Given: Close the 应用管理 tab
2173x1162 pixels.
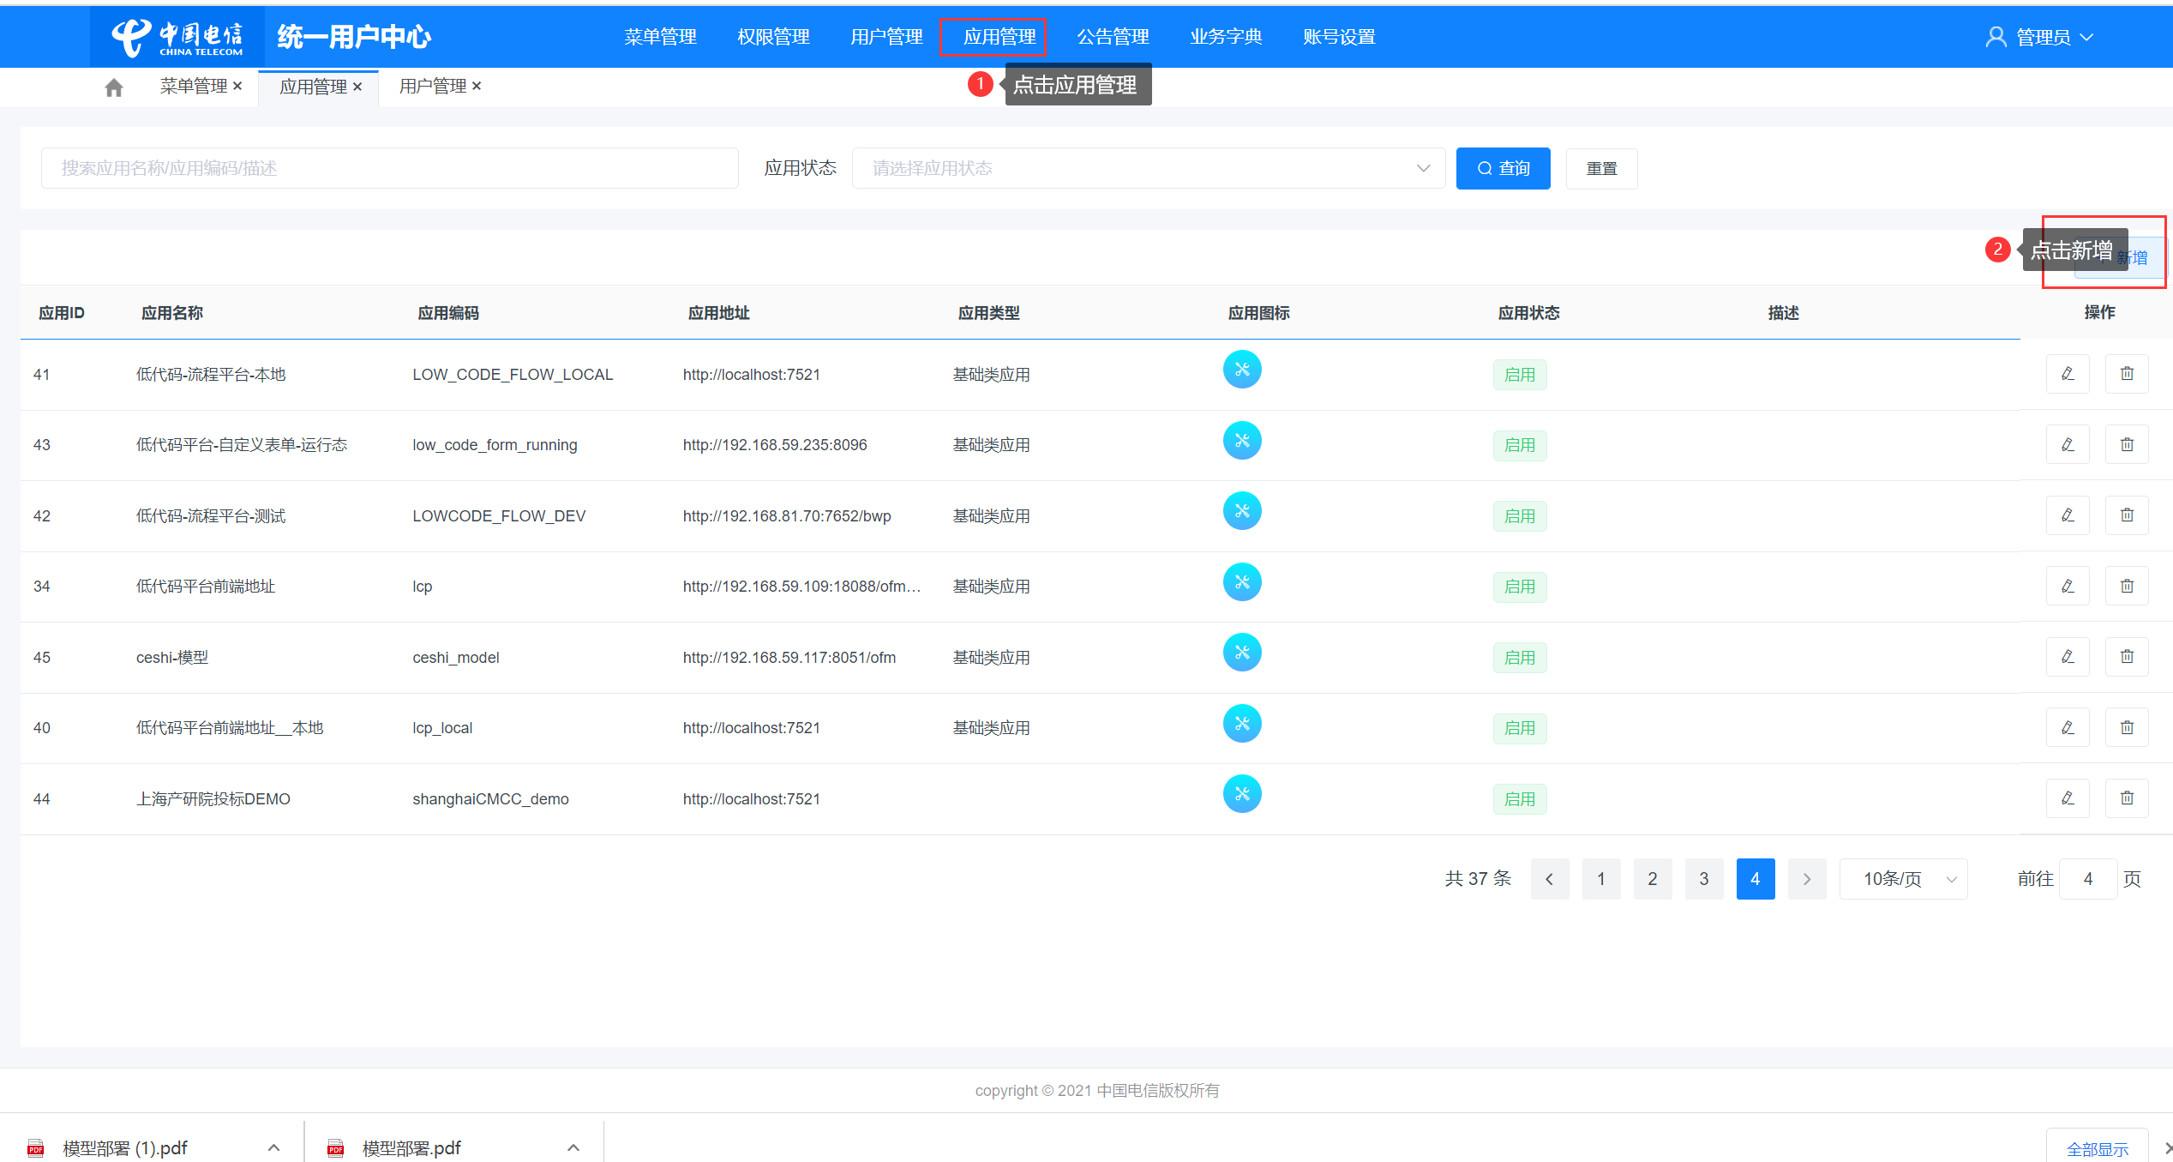Looking at the screenshot, I should point(357,87).
